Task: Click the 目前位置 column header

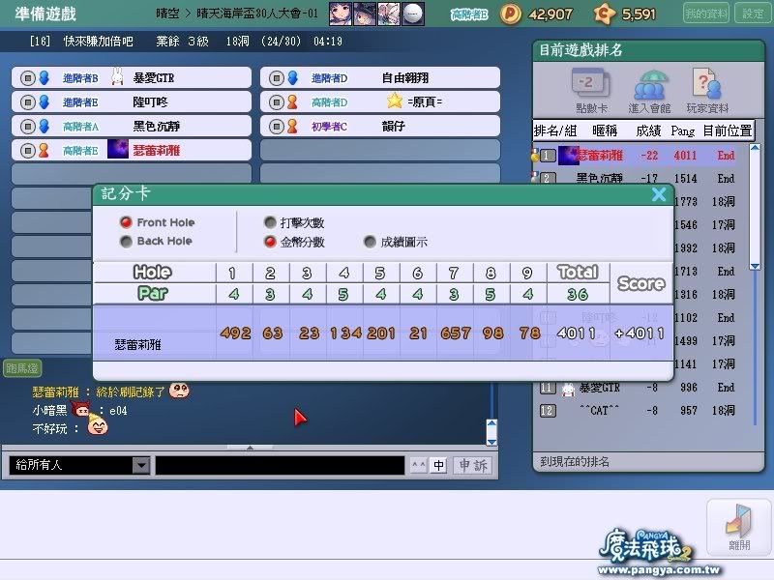Action: click(x=728, y=130)
